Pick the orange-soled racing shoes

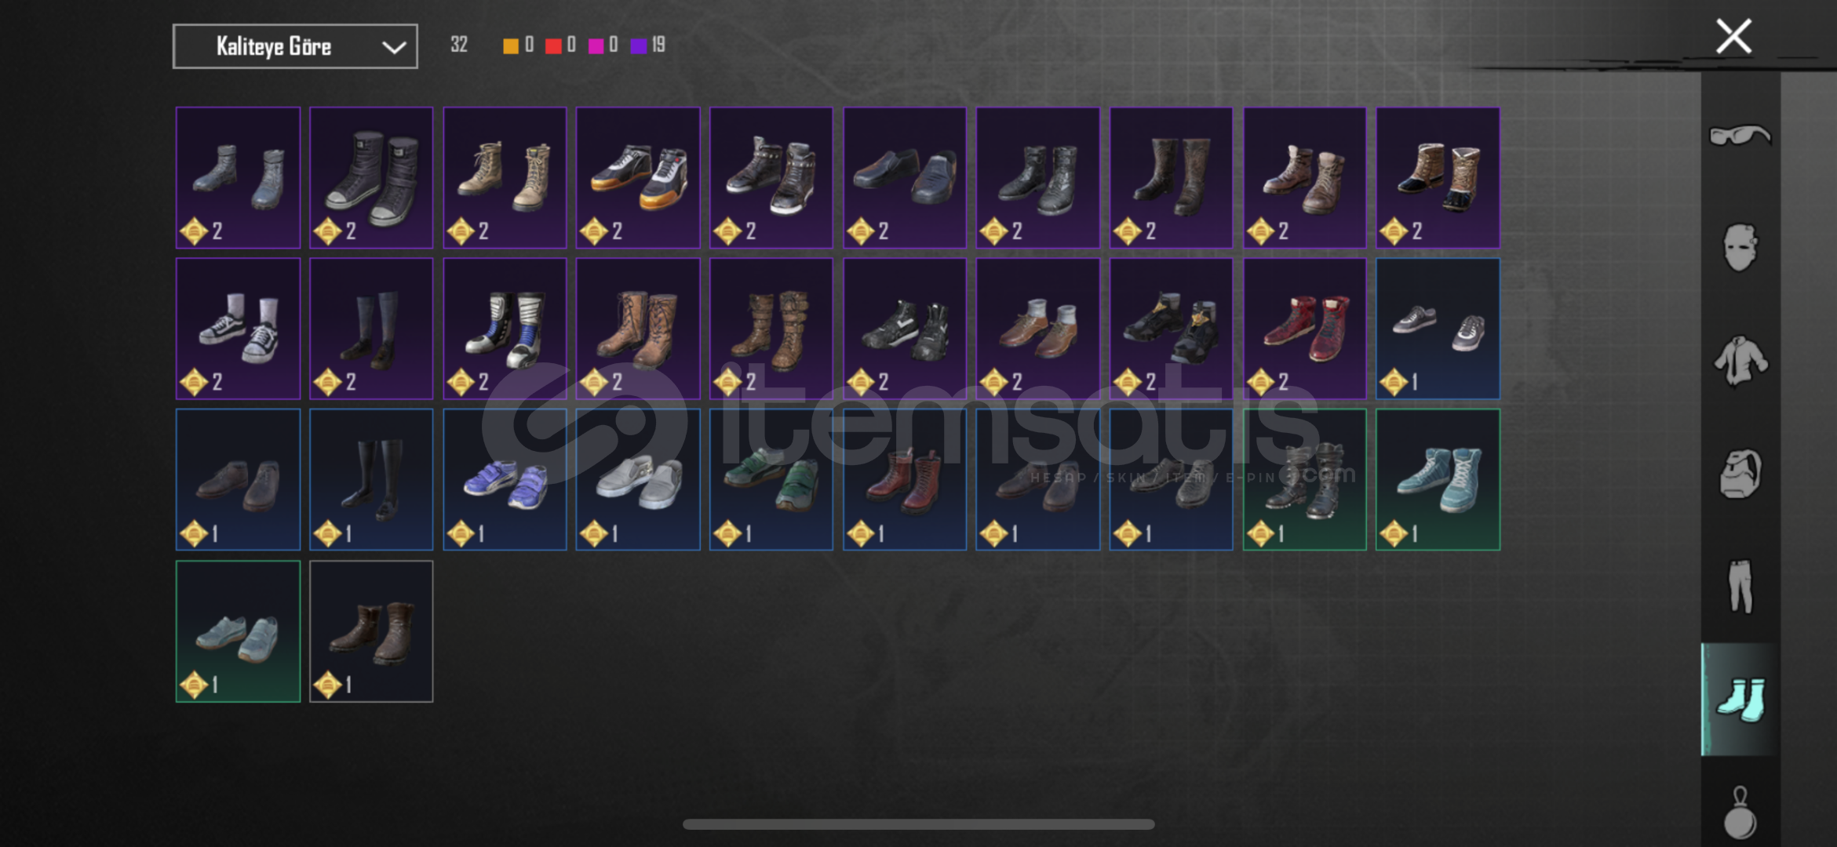point(638,178)
